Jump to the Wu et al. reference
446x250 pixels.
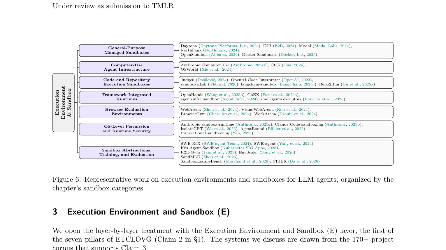(221, 129)
